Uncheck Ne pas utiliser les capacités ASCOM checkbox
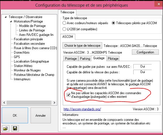 68,95
